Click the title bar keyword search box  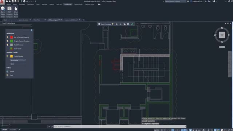175,1
